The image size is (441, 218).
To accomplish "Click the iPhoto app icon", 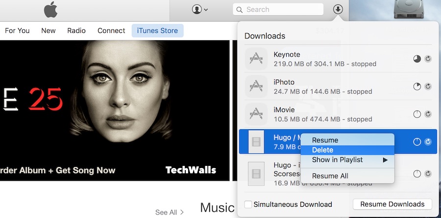I will pos(256,86).
